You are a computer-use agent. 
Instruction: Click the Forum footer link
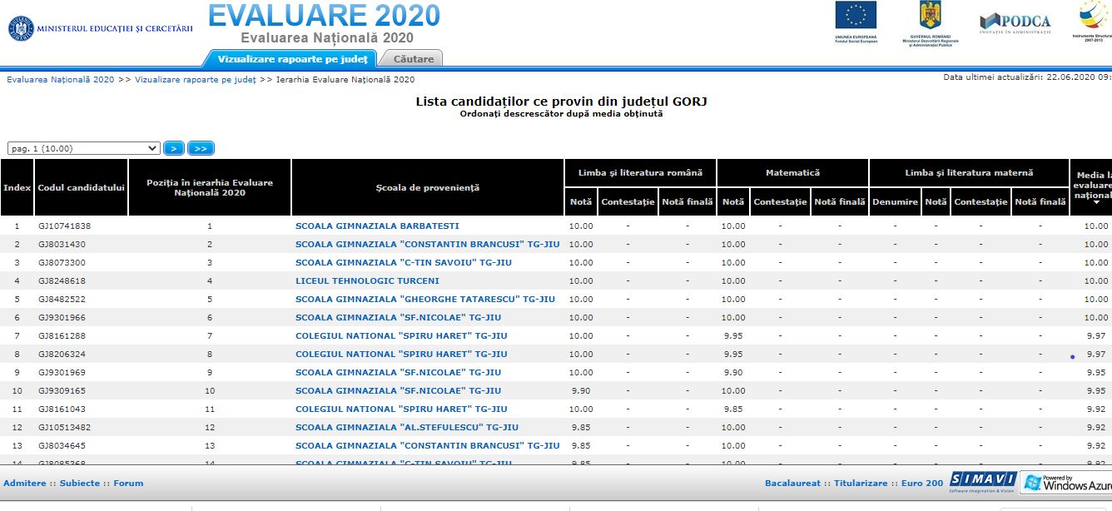coord(128,483)
